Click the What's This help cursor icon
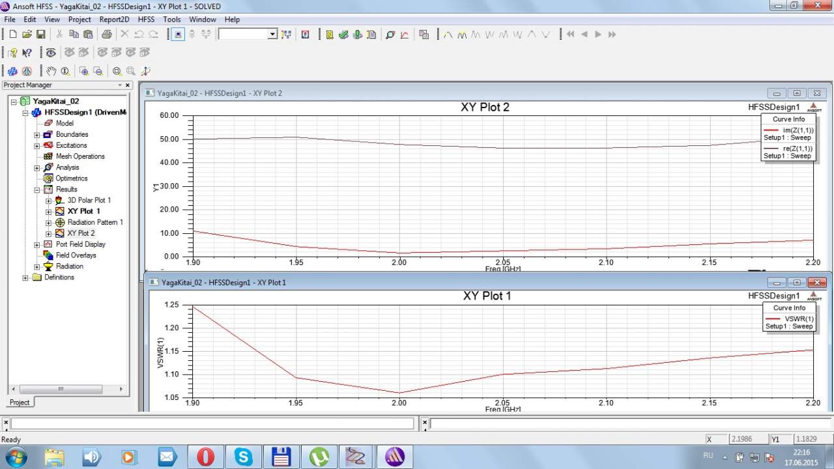The image size is (834, 469). 27,53
